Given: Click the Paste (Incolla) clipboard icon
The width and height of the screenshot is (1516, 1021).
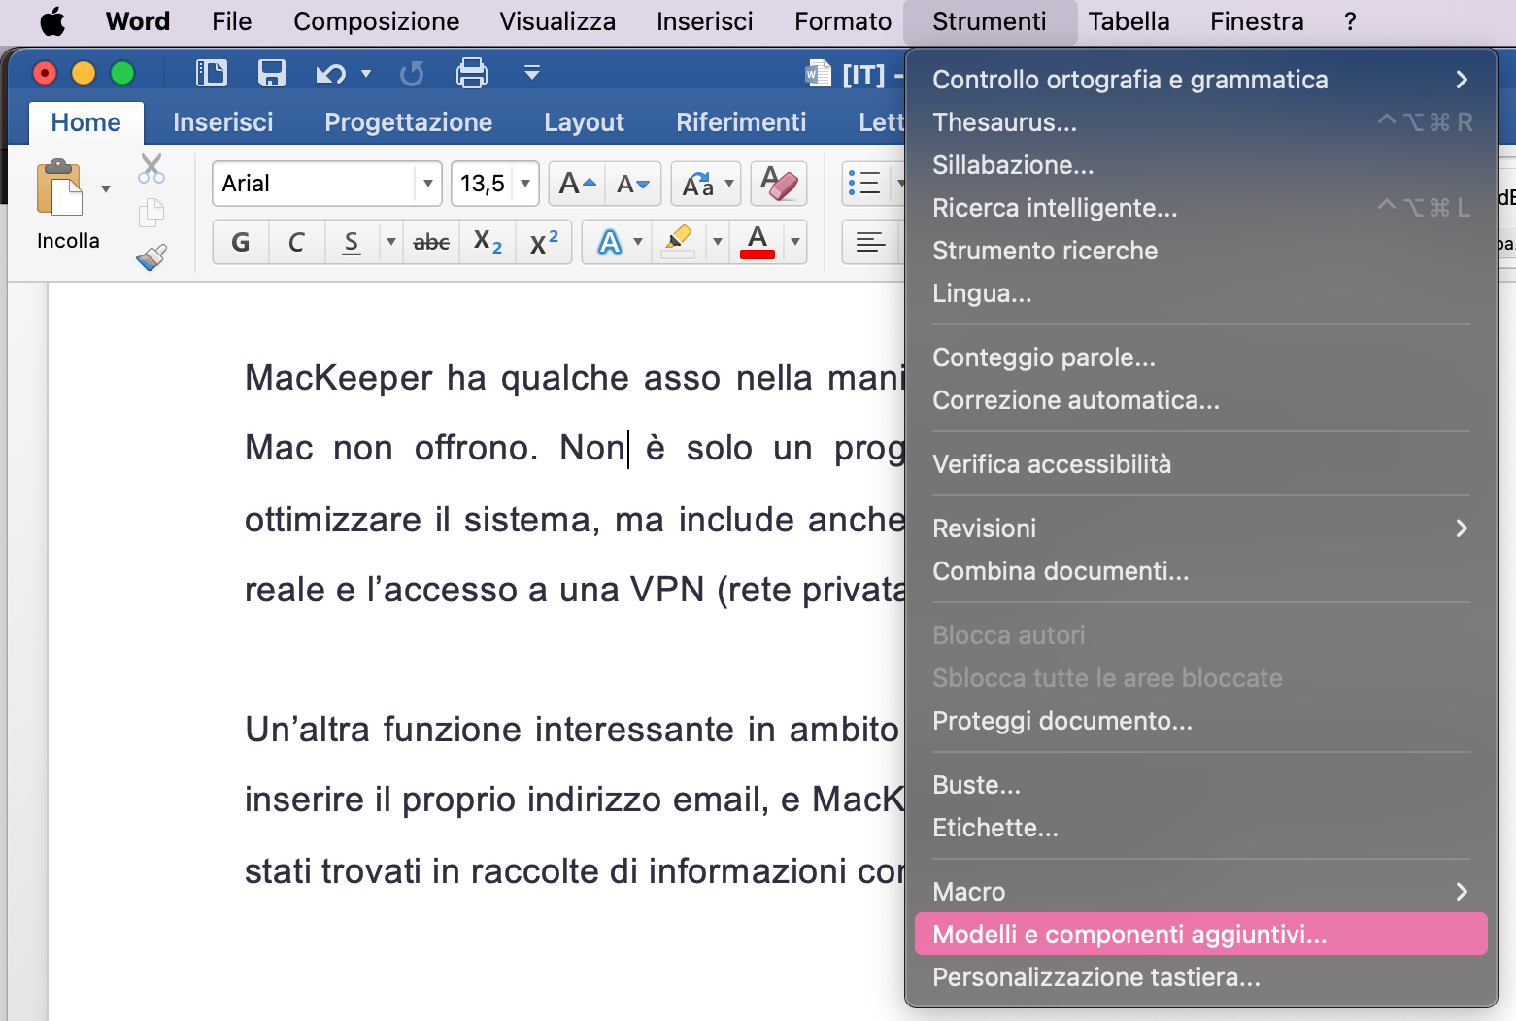Looking at the screenshot, I should 59,187.
